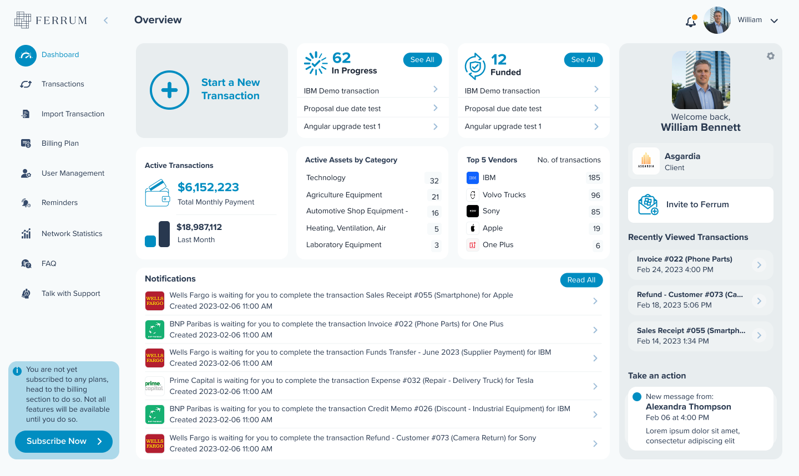Click the Asgardia client logo
The width and height of the screenshot is (799, 476).
click(646, 161)
